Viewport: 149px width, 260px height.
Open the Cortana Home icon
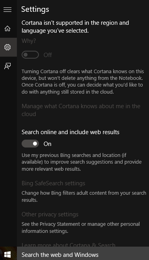7,29
